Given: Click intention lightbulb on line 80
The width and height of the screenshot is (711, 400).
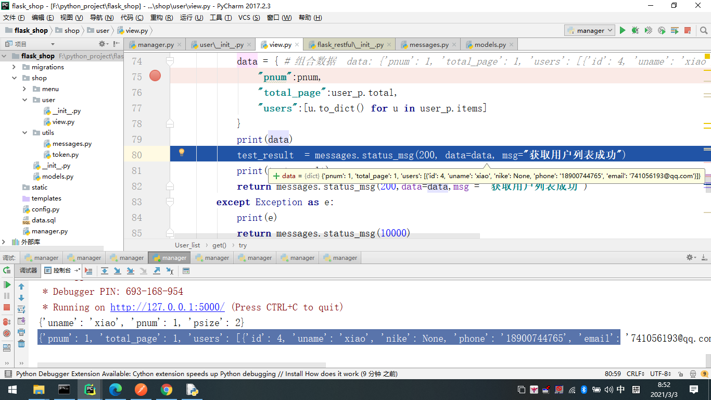Looking at the screenshot, I should [x=182, y=152].
